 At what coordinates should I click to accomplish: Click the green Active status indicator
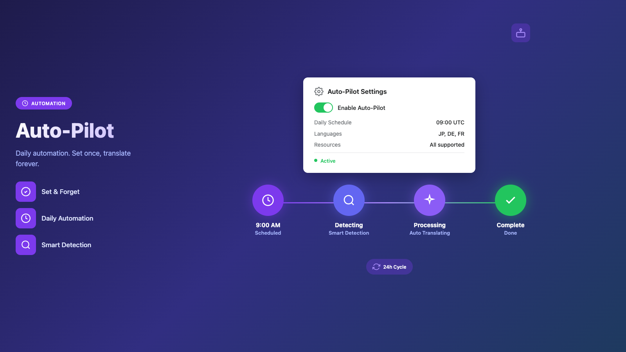325,161
